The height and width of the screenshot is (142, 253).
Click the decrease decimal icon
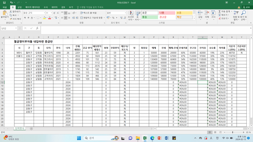click(125, 18)
